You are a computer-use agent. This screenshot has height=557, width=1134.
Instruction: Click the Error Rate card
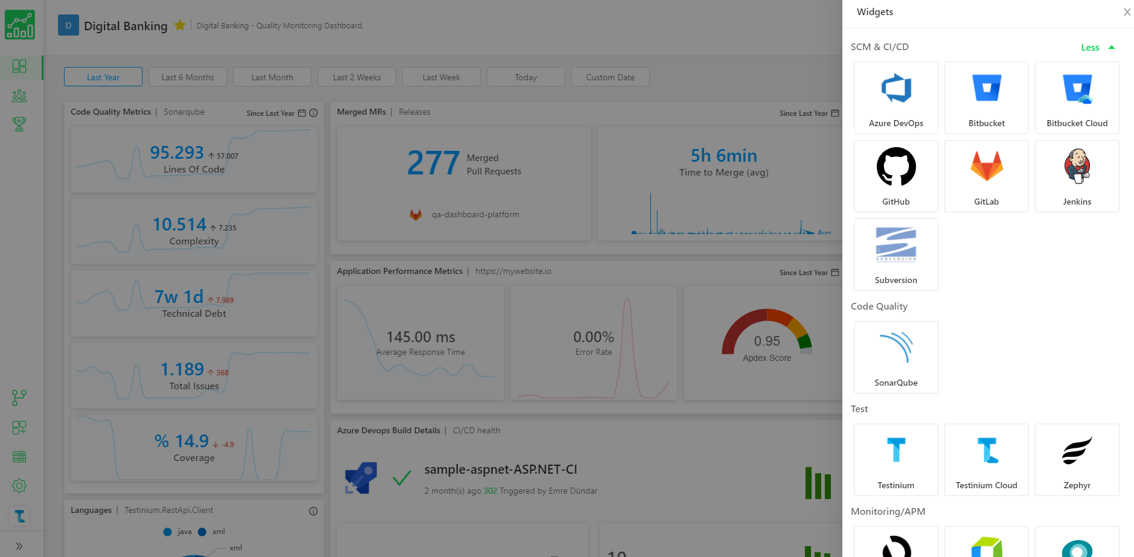[594, 343]
